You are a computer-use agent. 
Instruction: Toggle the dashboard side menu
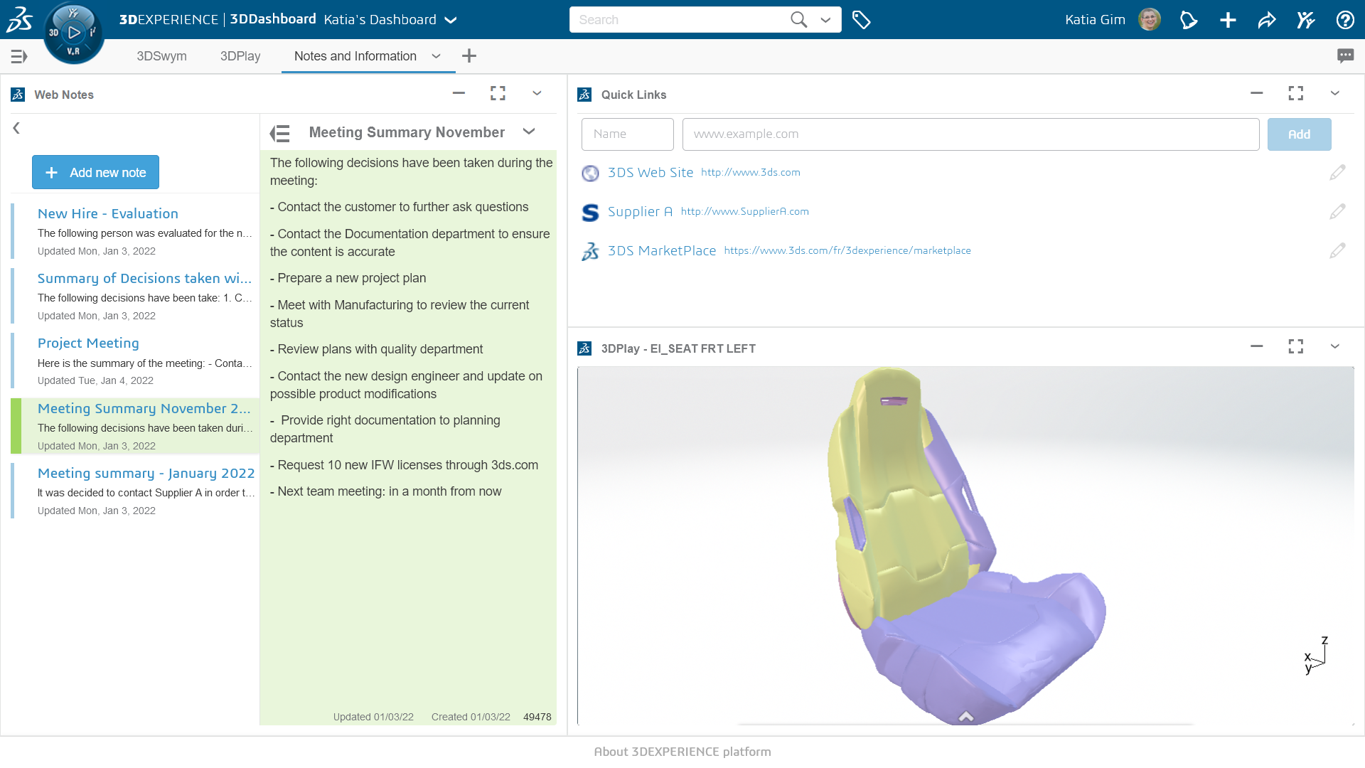click(x=19, y=56)
